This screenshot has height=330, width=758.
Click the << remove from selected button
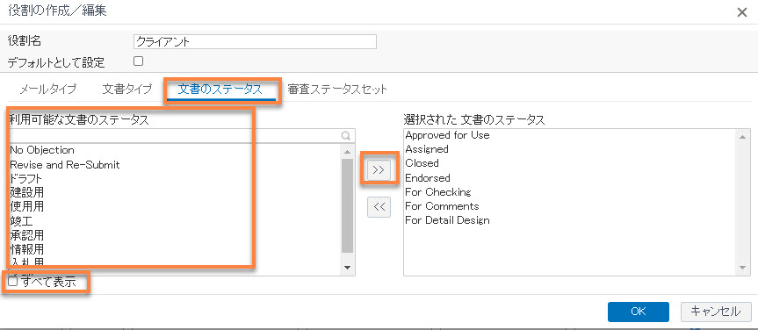point(379,207)
